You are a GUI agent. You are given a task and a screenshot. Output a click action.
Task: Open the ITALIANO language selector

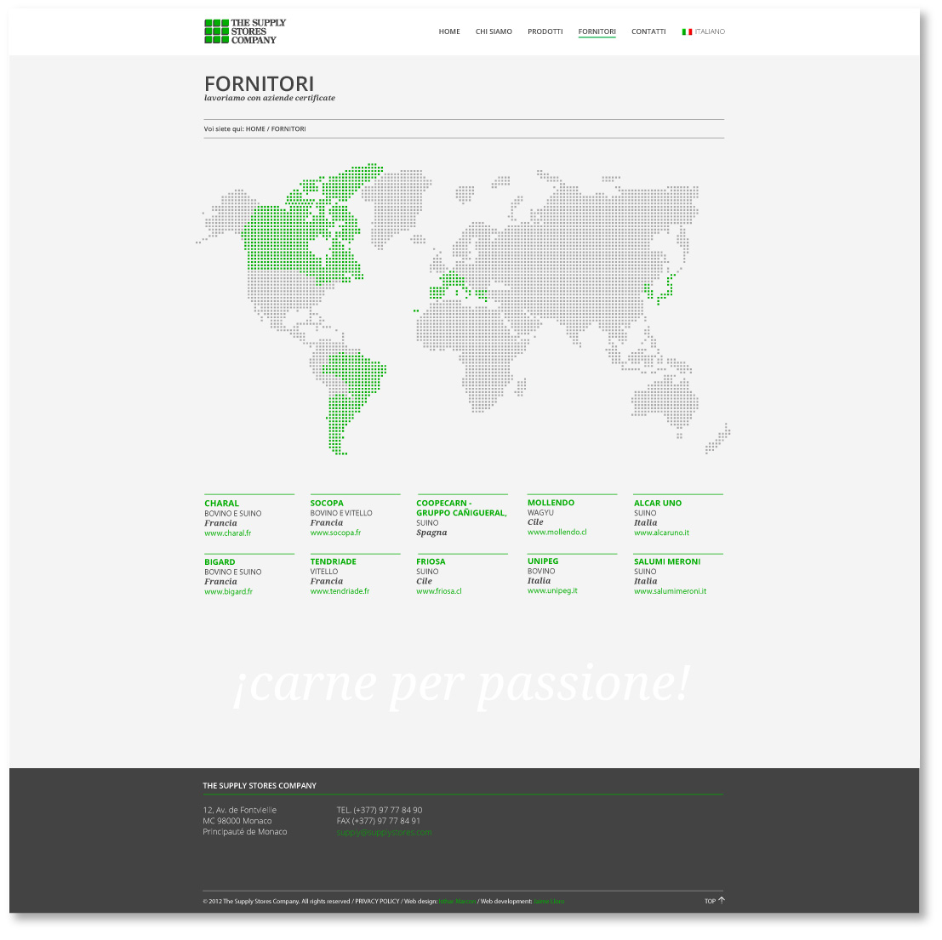[x=704, y=31]
